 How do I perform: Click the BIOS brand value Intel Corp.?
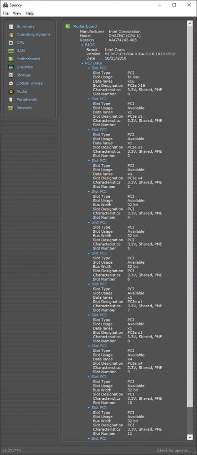click(115, 50)
